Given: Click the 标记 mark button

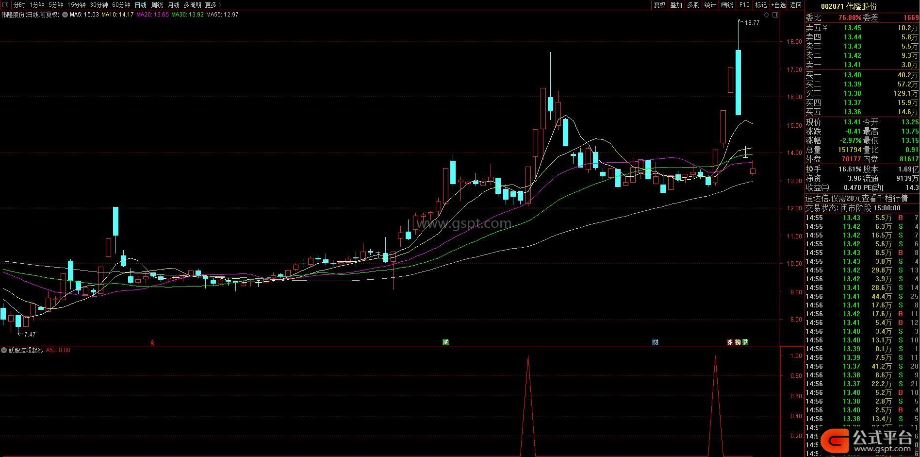Looking at the screenshot, I should click(761, 5).
